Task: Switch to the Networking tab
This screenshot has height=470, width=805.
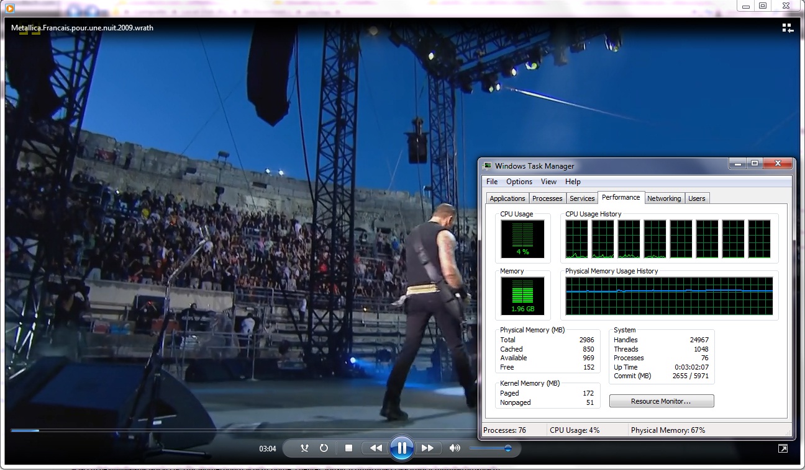Action: [664, 198]
